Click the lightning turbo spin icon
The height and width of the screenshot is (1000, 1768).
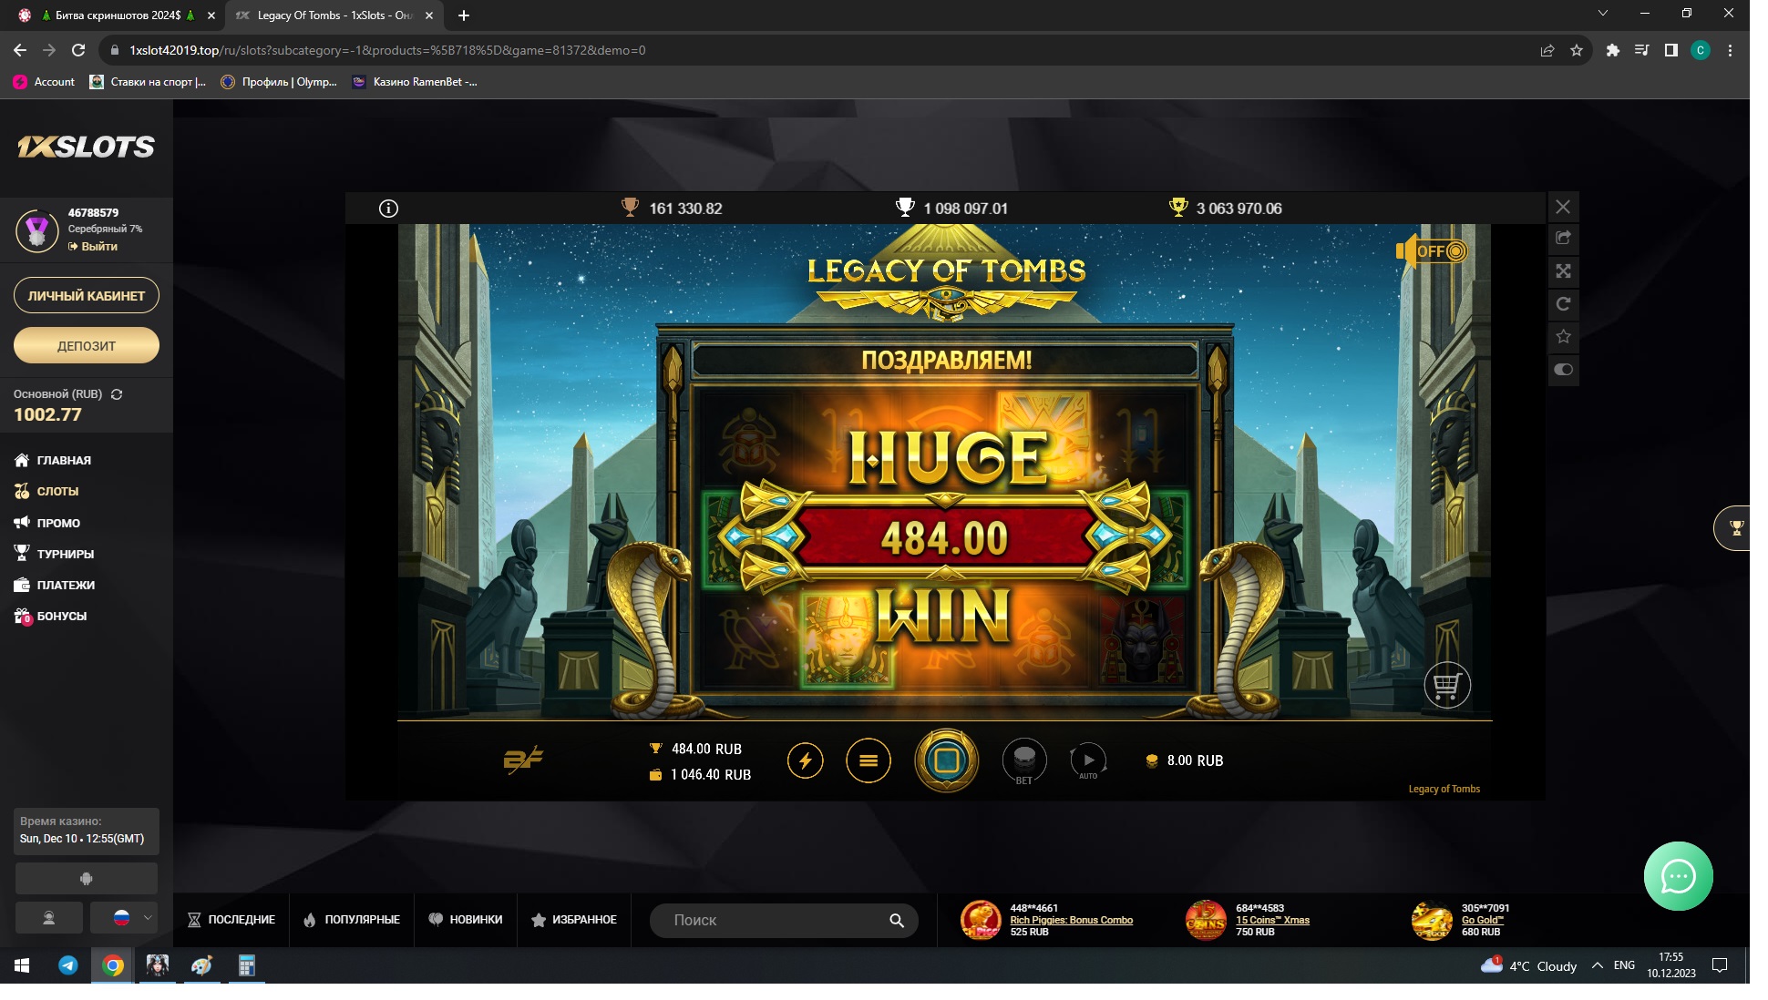click(x=805, y=760)
